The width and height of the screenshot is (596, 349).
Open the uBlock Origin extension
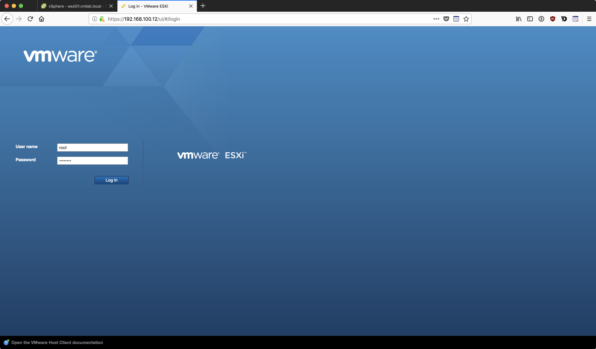pyautogui.click(x=553, y=19)
